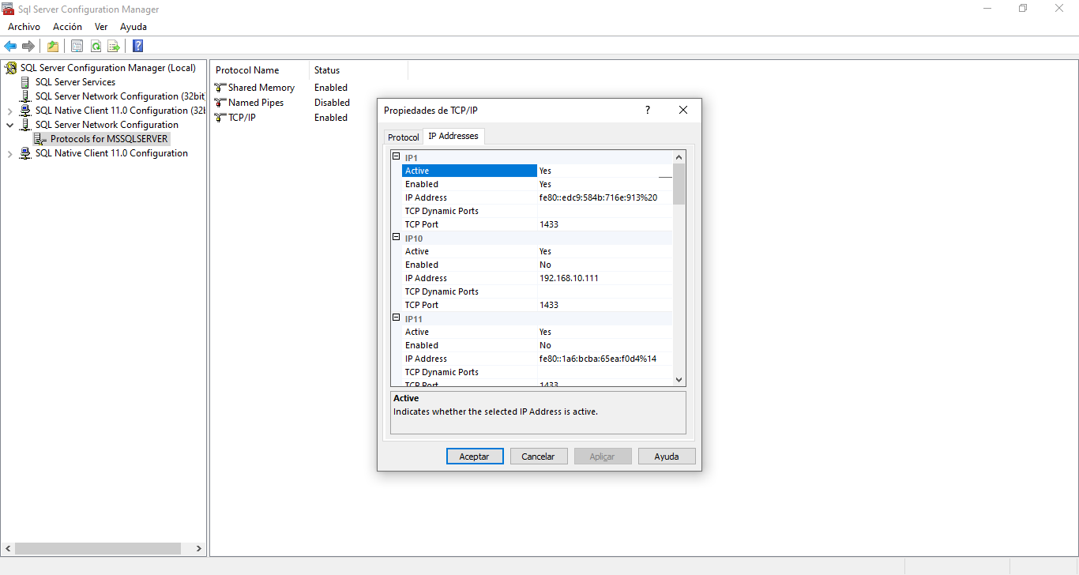Viewport: 1079px width, 575px height.
Task: Click the Enabled value Yes under IP1
Action: click(x=545, y=184)
